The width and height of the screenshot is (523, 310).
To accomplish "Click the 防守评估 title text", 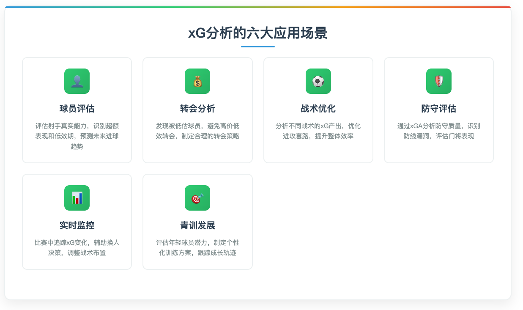I will point(438,108).
